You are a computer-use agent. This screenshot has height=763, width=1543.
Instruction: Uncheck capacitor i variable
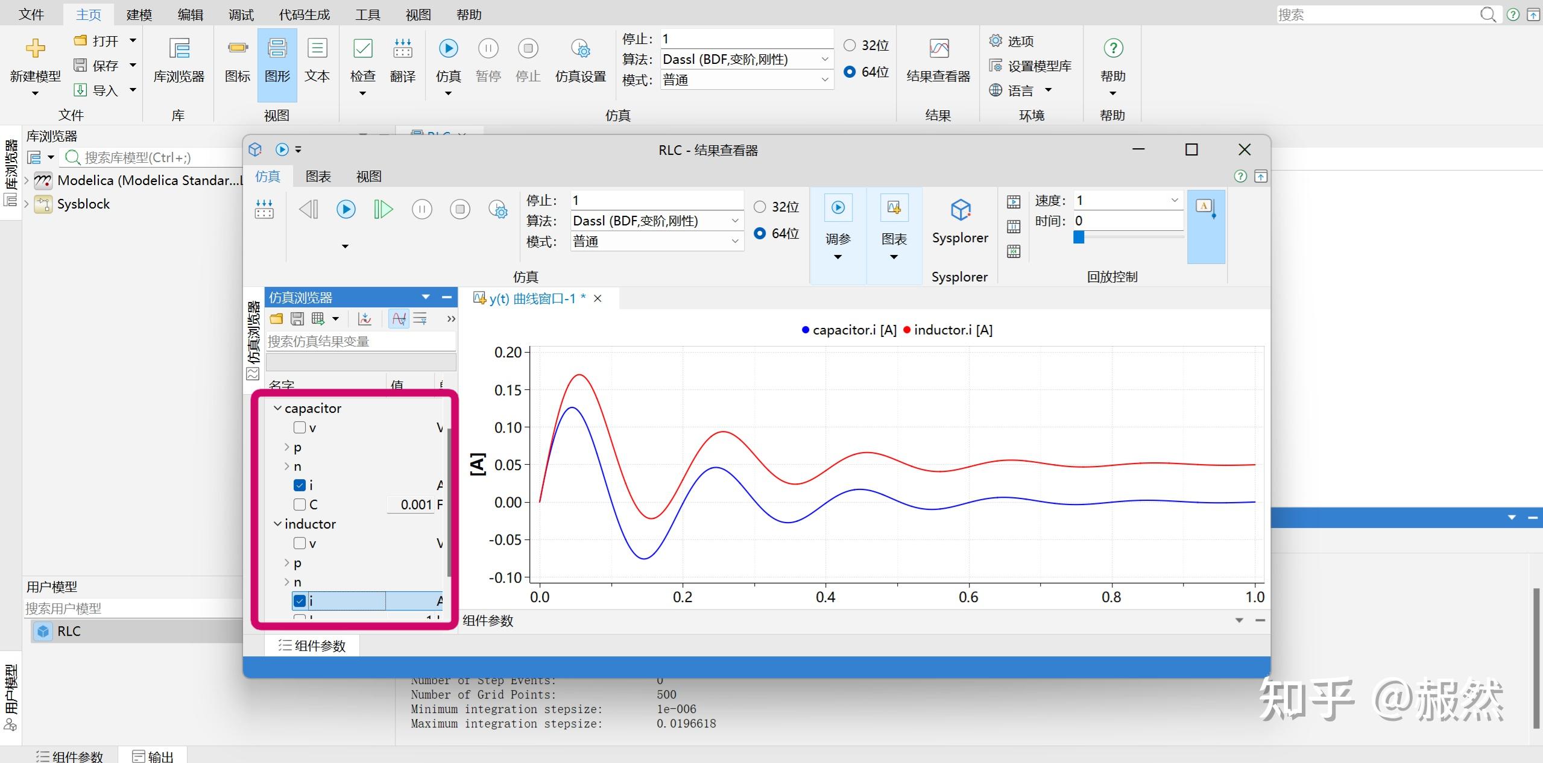[x=300, y=485]
